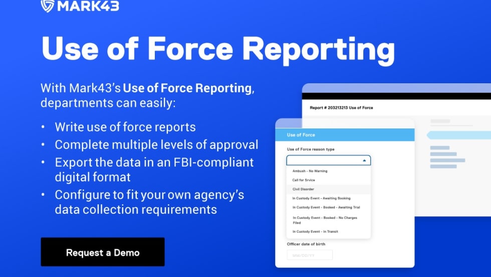This screenshot has width=491, height=277.
Task: Select the highlighted Civil Disorder option
Action: [x=303, y=189]
